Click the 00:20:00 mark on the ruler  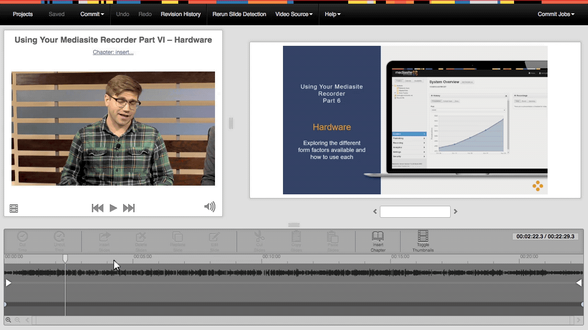pyautogui.click(x=529, y=257)
